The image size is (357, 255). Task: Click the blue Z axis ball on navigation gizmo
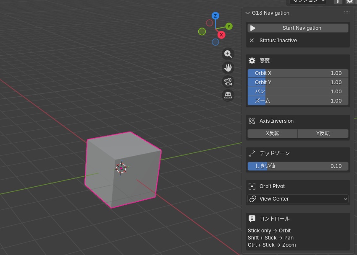click(215, 15)
